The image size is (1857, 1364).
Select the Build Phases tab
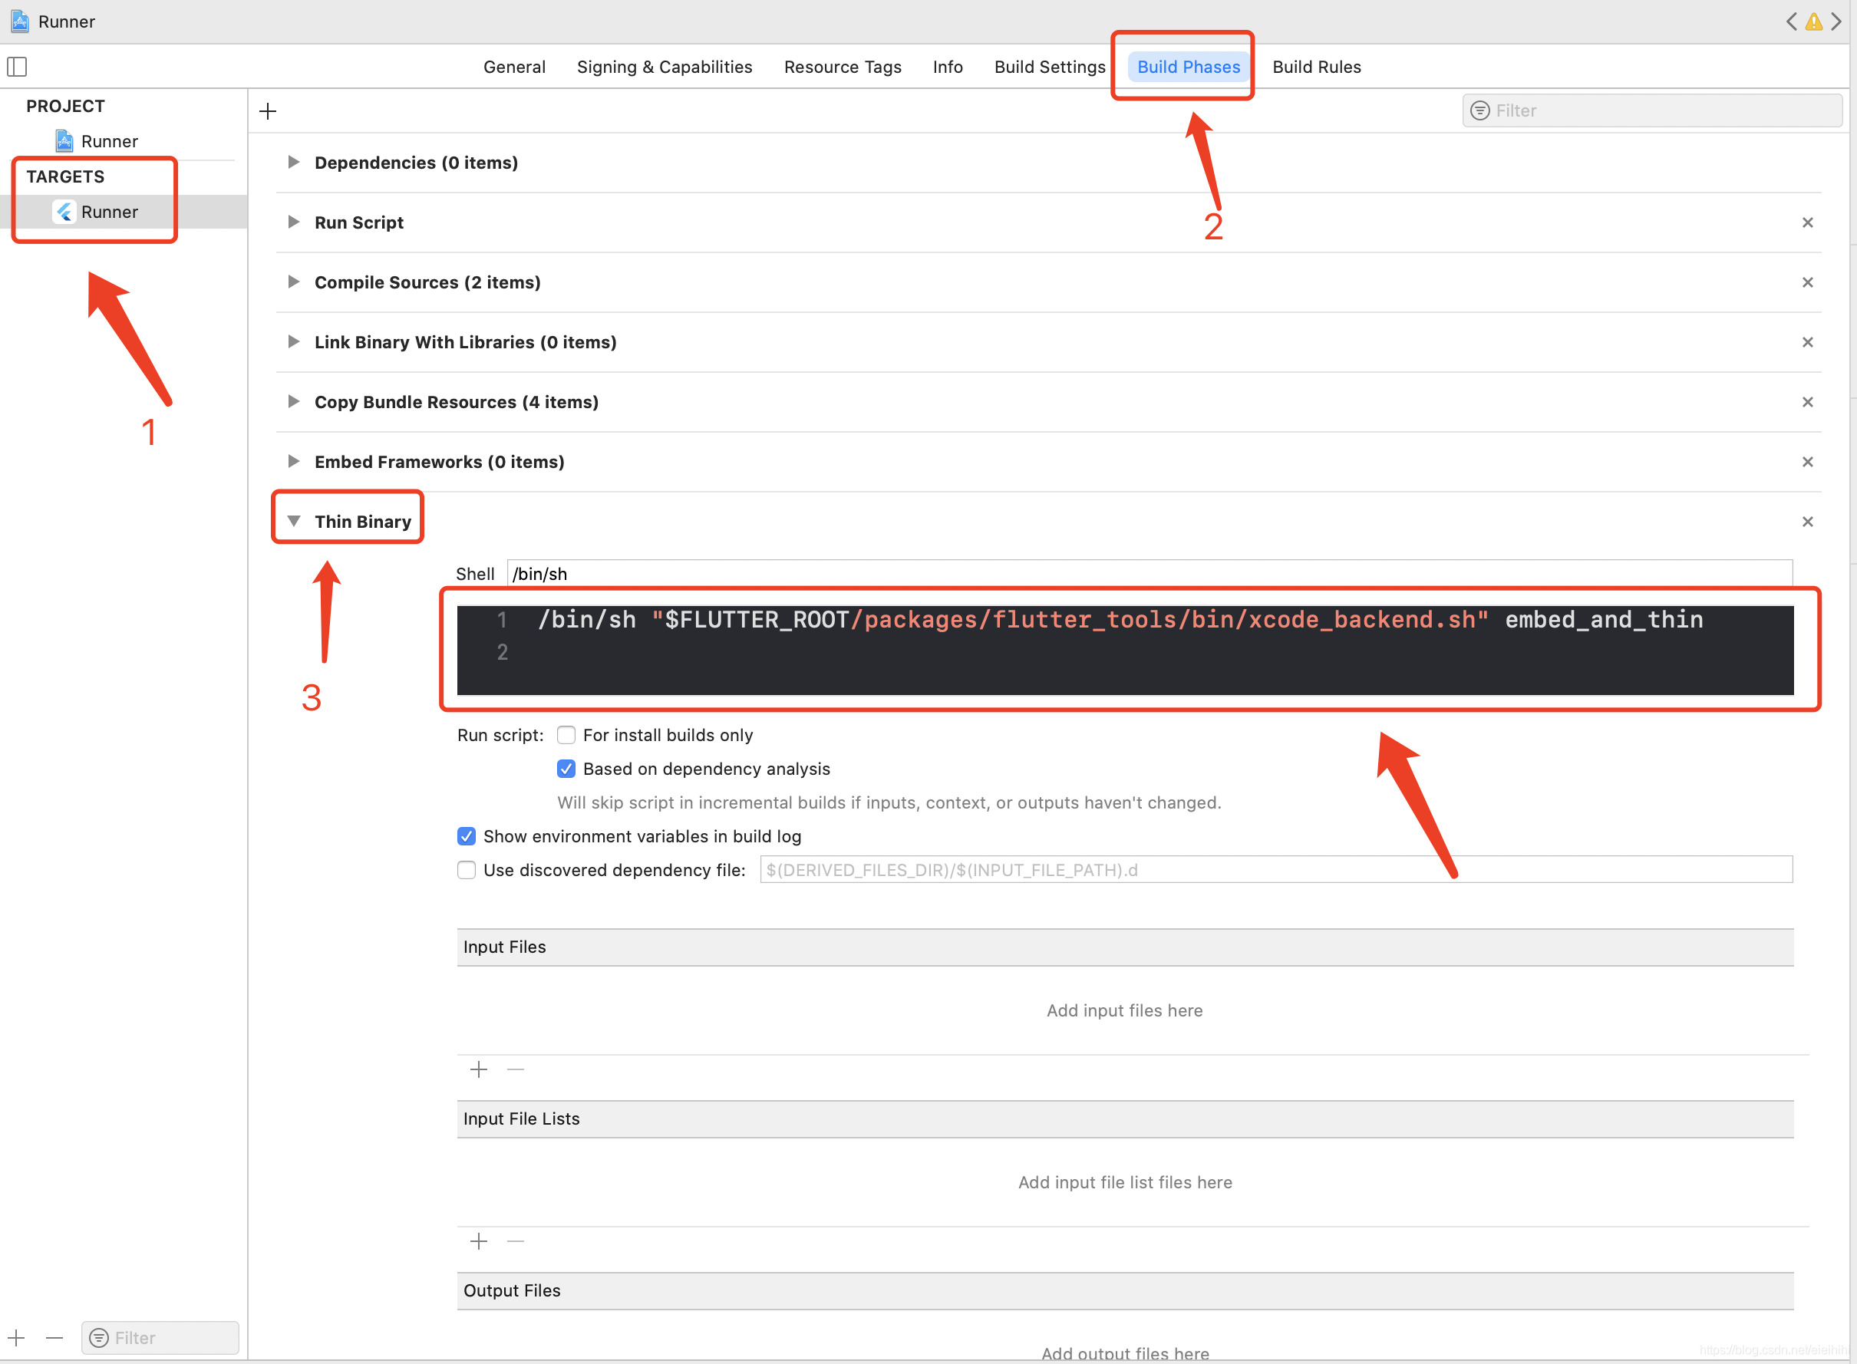tap(1186, 66)
